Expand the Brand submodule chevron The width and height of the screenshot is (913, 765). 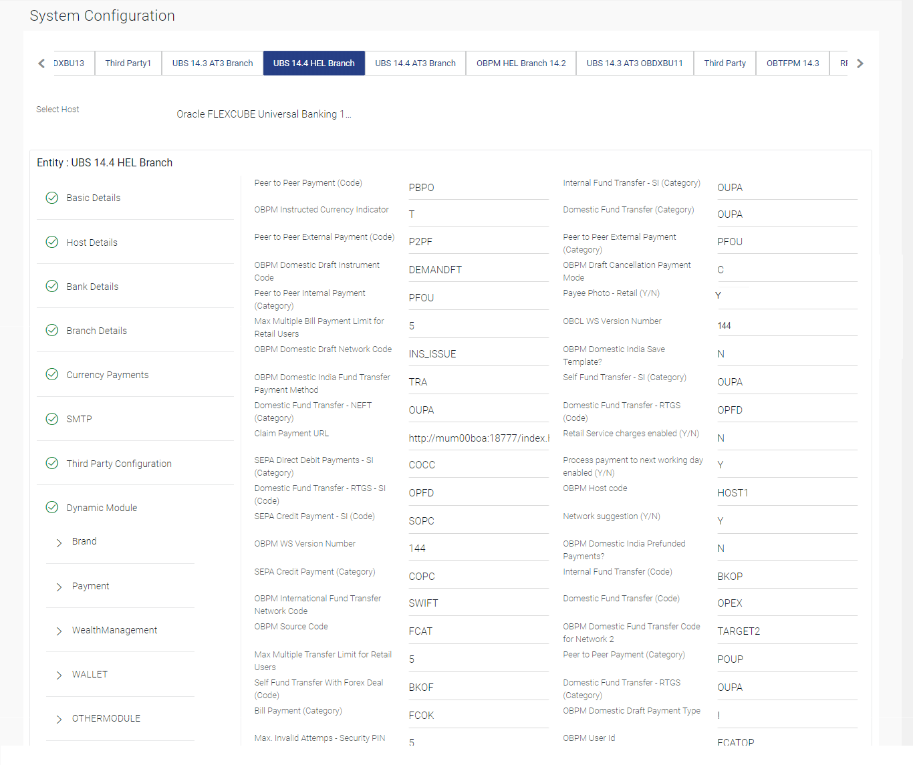pos(59,543)
